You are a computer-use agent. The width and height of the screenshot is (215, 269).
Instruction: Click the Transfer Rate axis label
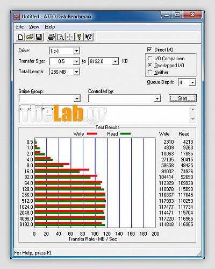[92, 239]
